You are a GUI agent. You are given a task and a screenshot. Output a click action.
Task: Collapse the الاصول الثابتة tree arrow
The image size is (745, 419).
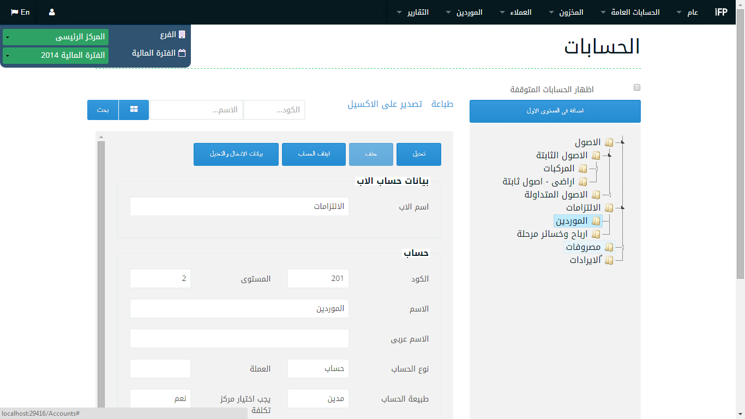pos(609,155)
